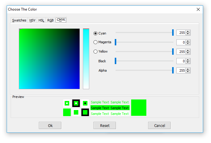This screenshot has height=143, width=211.
Task: Open the HSV tab
Action: (32, 20)
